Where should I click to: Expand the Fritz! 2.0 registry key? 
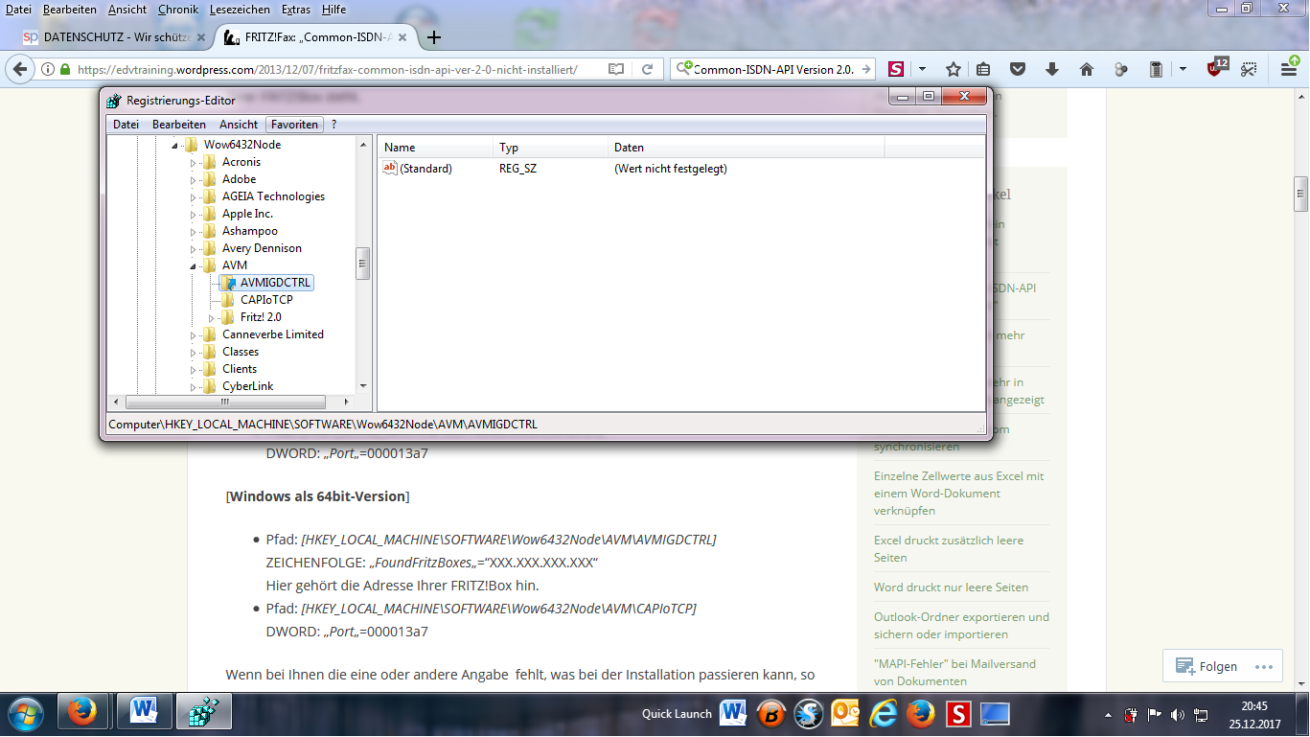pos(212,318)
